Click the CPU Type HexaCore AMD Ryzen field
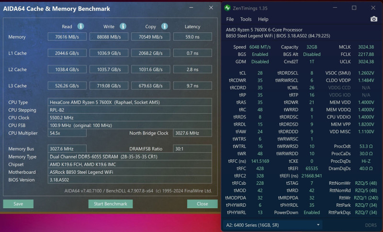Screen dimensions: 383x232 tap(130, 102)
